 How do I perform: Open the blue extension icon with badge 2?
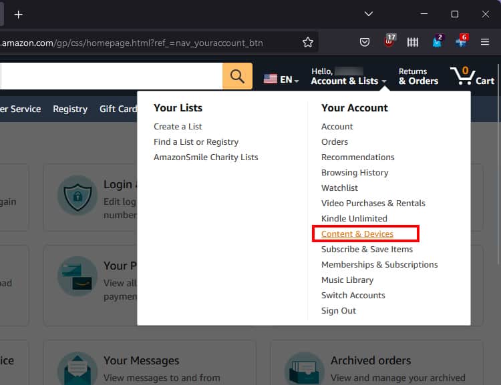[x=438, y=41]
